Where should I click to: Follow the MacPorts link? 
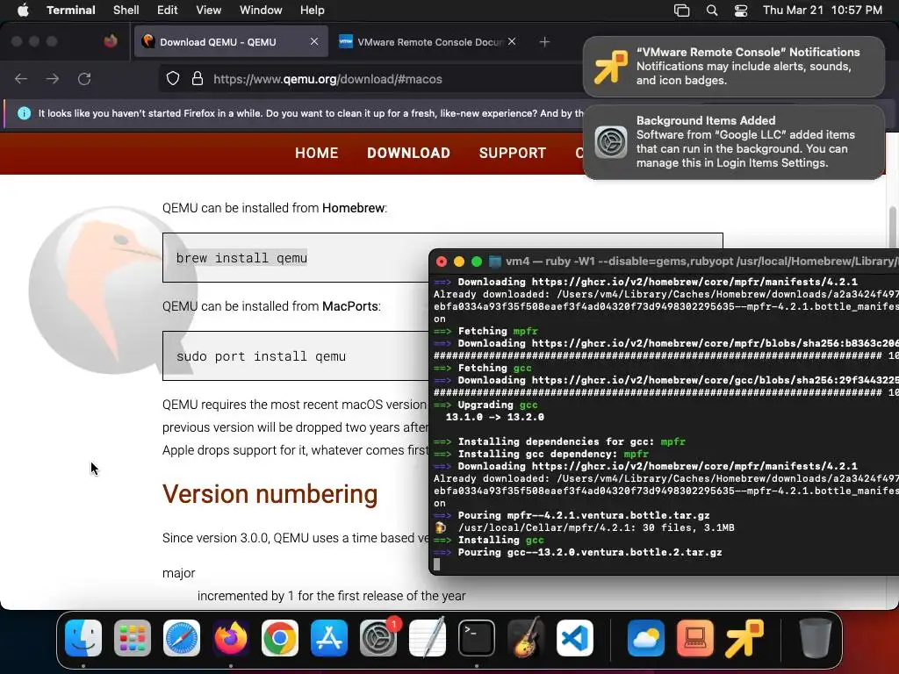[x=349, y=306]
